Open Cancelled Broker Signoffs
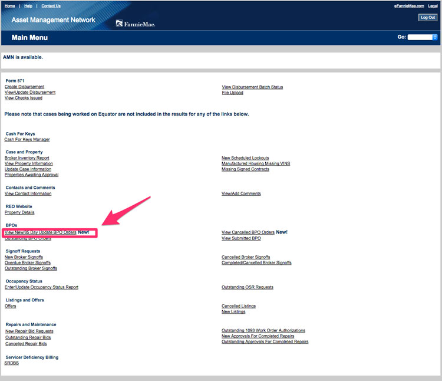 click(x=246, y=258)
